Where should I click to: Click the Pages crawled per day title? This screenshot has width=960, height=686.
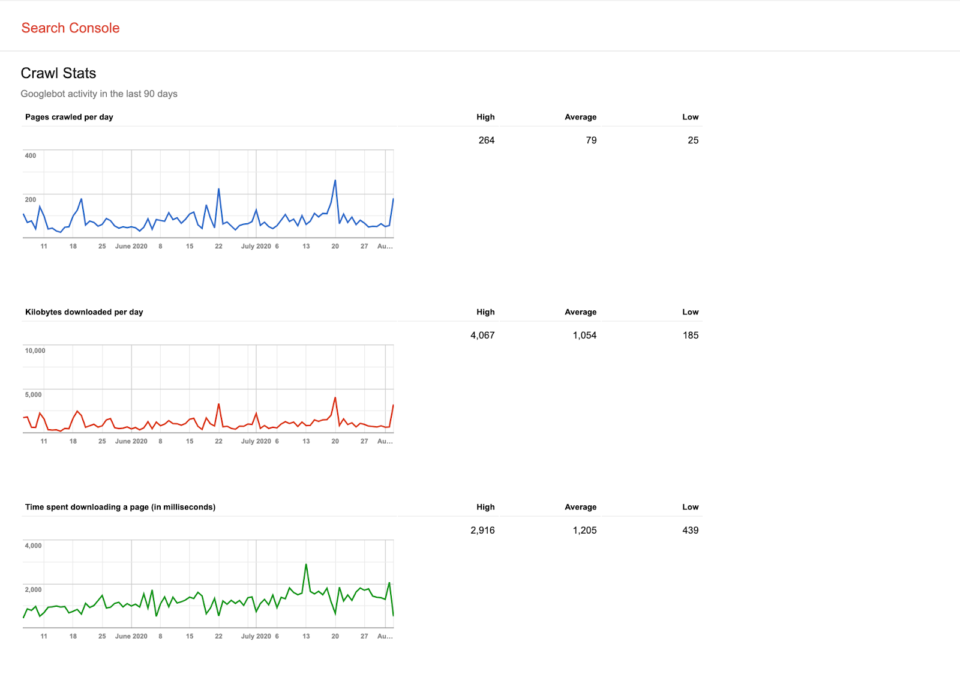click(69, 117)
